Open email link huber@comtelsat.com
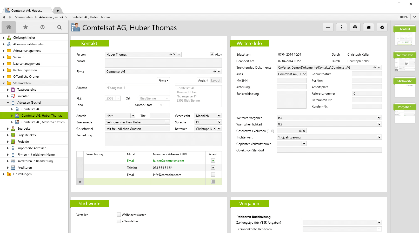419x233 pixels. pos(168,161)
